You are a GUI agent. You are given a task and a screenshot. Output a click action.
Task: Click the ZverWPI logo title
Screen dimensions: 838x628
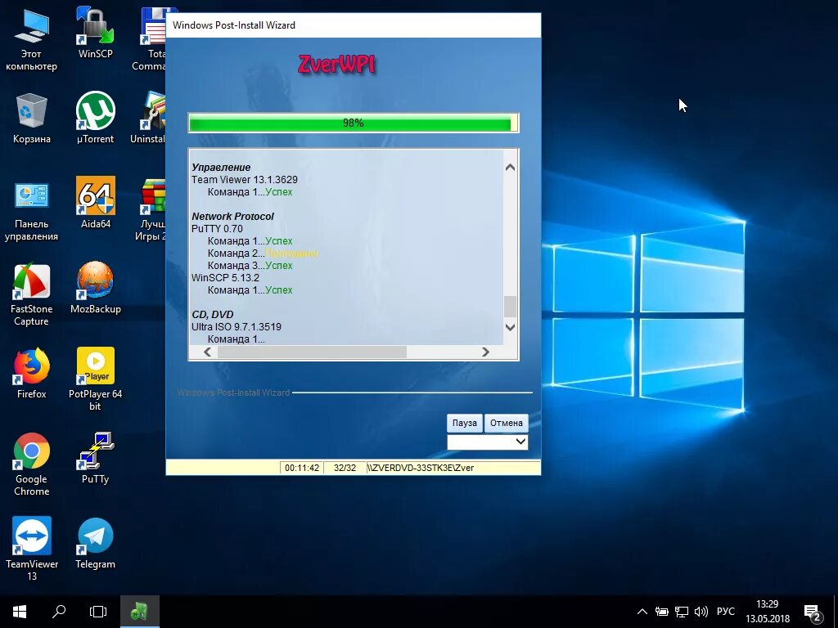pyautogui.click(x=336, y=65)
